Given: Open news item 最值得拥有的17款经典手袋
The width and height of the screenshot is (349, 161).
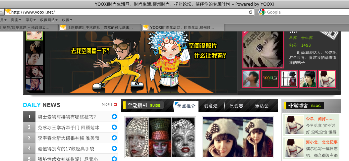Looking at the screenshot, I should coord(66,148).
